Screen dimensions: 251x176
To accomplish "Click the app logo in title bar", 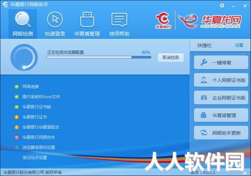I will coord(5,5).
